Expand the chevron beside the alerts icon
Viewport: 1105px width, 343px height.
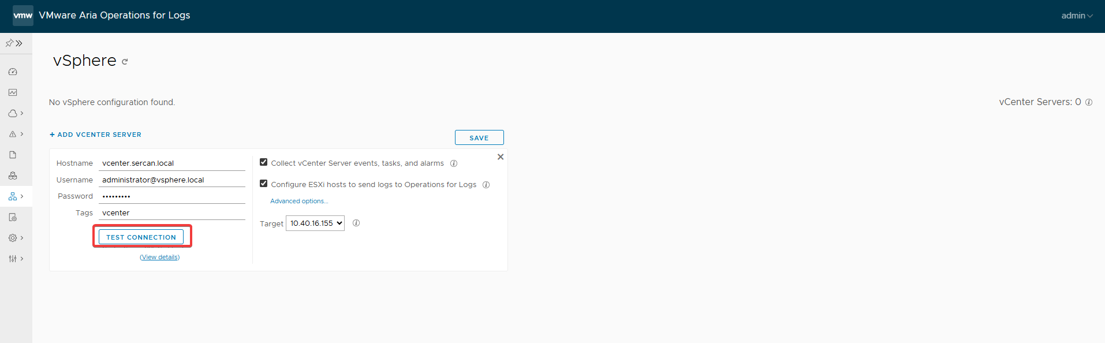(x=22, y=134)
